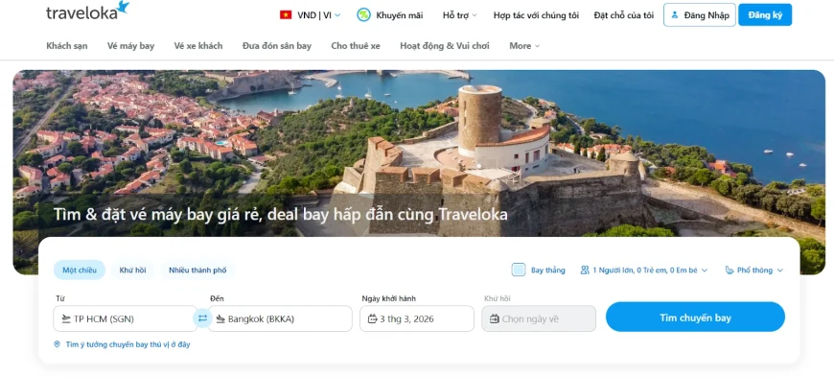Screen dimensions: 834x377
Task: Open the Vé máy bay tab
Action: pyautogui.click(x=130, y=46)
